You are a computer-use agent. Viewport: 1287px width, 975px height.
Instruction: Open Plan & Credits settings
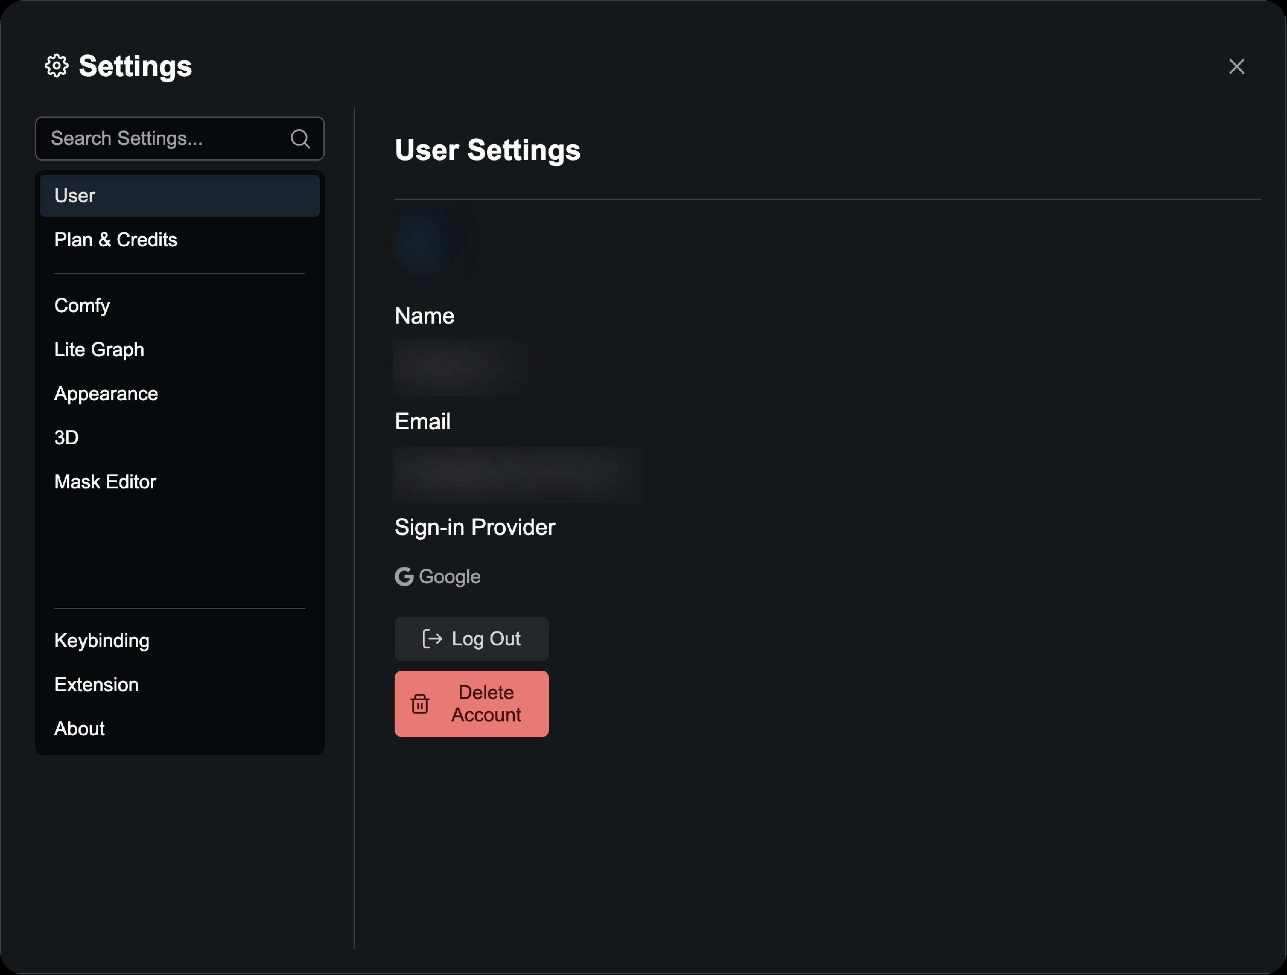[x=116, y=239]
